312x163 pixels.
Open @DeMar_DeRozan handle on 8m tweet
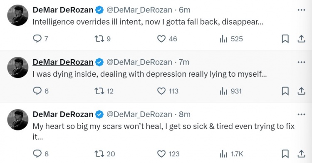coord(139,114)
